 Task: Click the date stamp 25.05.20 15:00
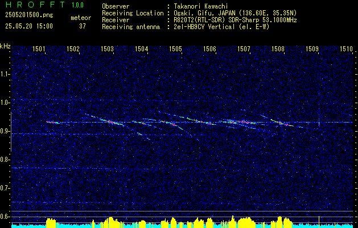[x=29, y=26]
